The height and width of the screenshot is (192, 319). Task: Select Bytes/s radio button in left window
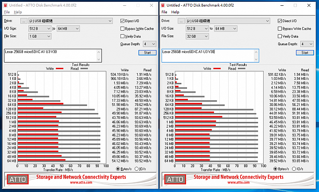(118, 169)
